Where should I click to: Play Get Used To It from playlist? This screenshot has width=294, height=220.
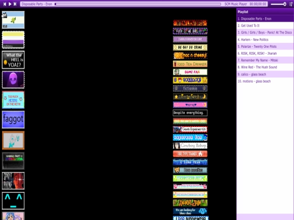(x=265, y=26)
